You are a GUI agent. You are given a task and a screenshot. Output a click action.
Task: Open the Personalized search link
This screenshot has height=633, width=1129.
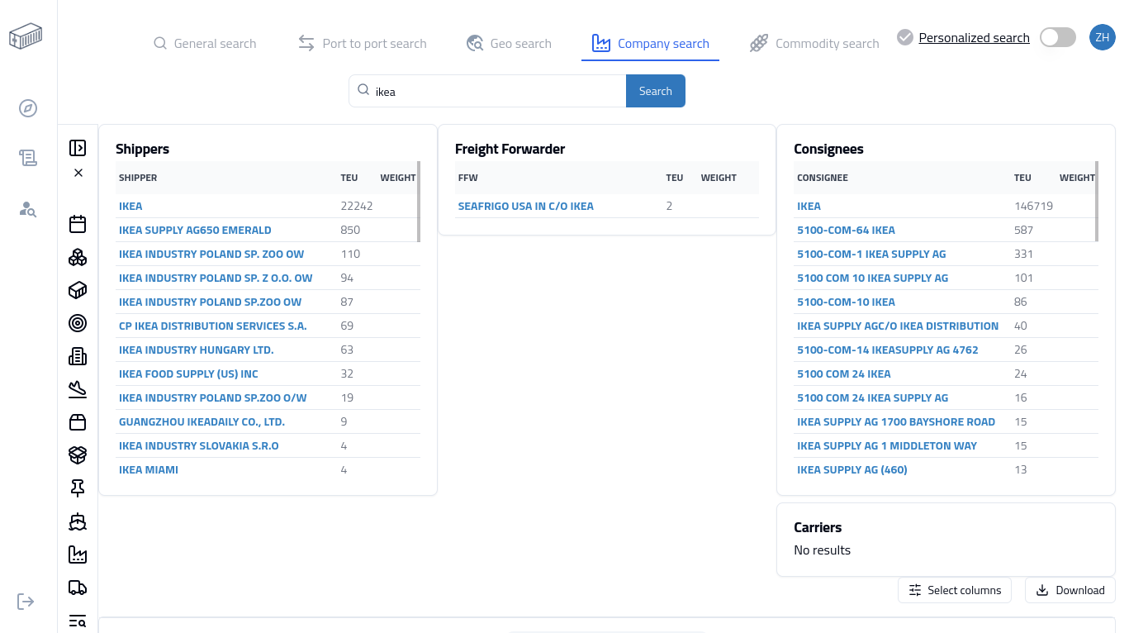pyautogui.click(x=974, y=38)
